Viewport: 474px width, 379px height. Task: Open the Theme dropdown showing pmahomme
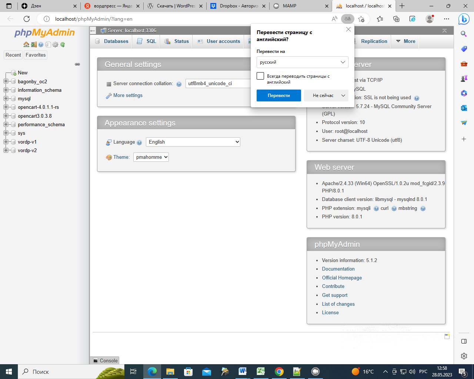151,157
